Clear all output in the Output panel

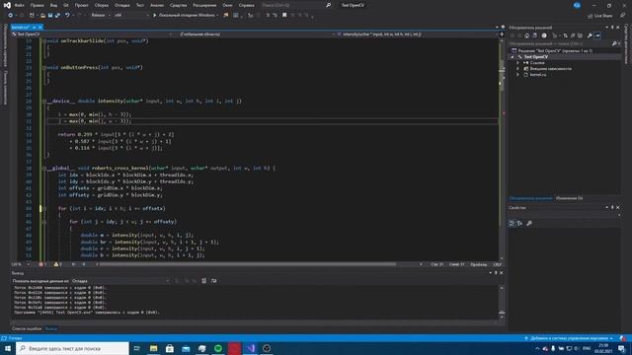[x=204, y=281]
